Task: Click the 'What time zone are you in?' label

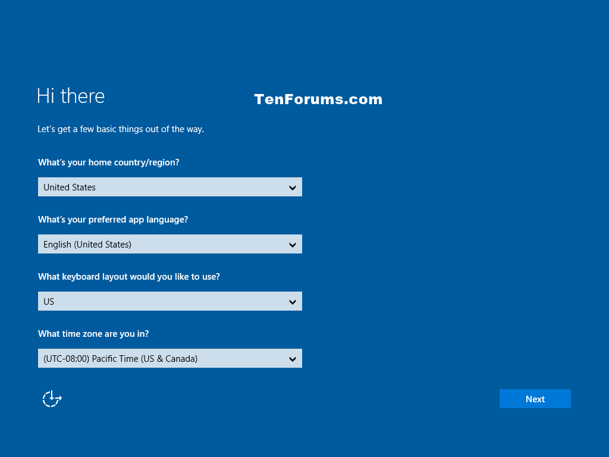Action: (93, 334)
